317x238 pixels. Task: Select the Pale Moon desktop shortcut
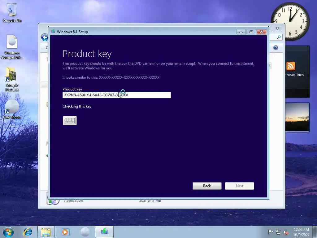pyautogui.click(x=12, y=109)
